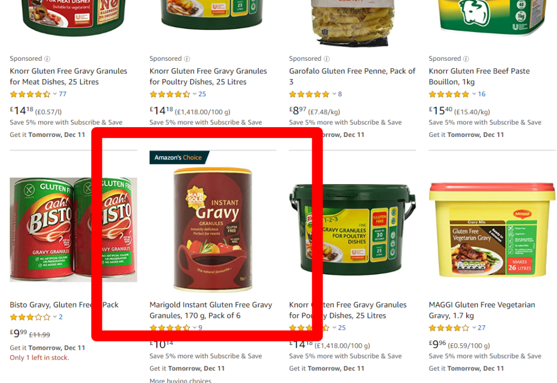557x383 pixels.
Task: Open Knorr Gluten Free Beef Paste Bouillon title link
Action: (x=479, y=77)
